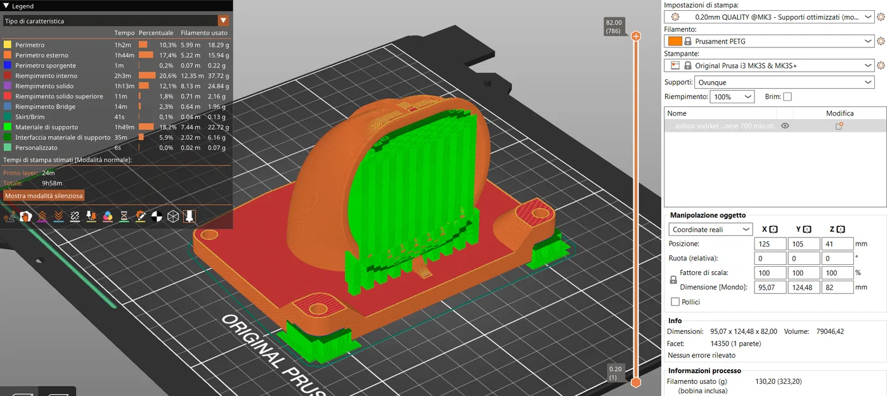Toggle the Wipe moves hand icon
The height and width of the screenshot is (396, 887).
tap(26, 217)
